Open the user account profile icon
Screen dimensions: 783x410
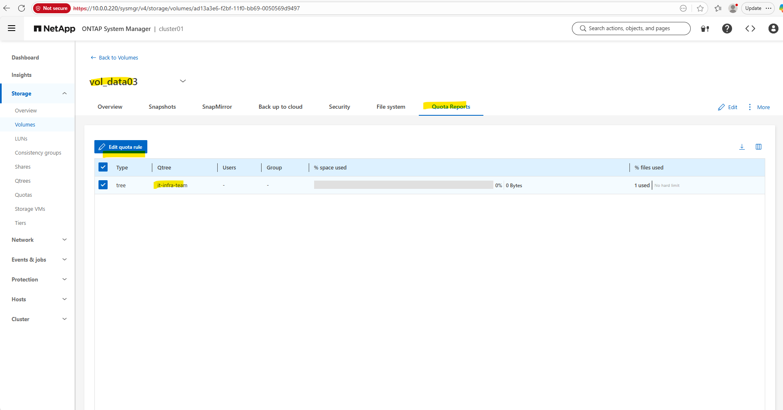(773, 29)
